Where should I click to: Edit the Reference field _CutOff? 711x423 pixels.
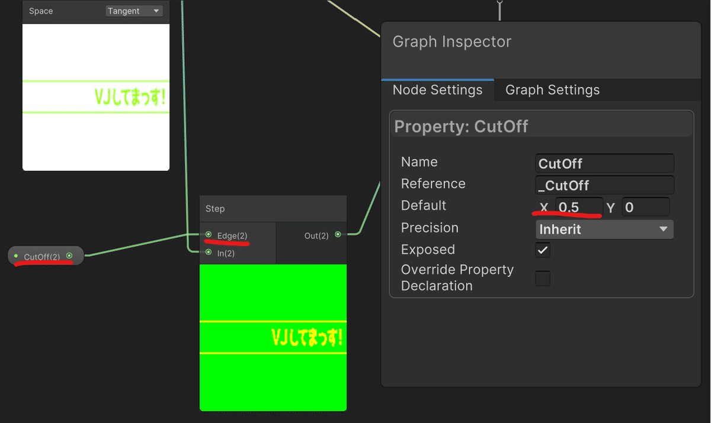click(604, 185)
